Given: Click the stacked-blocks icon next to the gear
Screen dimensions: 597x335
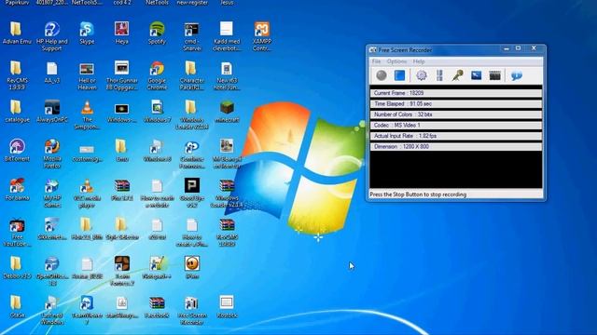Looking at the screenshot, I should pyautogui.click(x=439, y=75).
